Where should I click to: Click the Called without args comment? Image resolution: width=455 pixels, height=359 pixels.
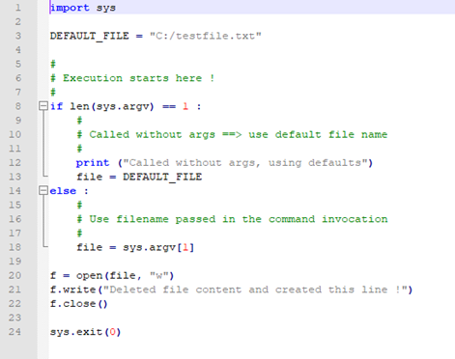coord(232,134)
